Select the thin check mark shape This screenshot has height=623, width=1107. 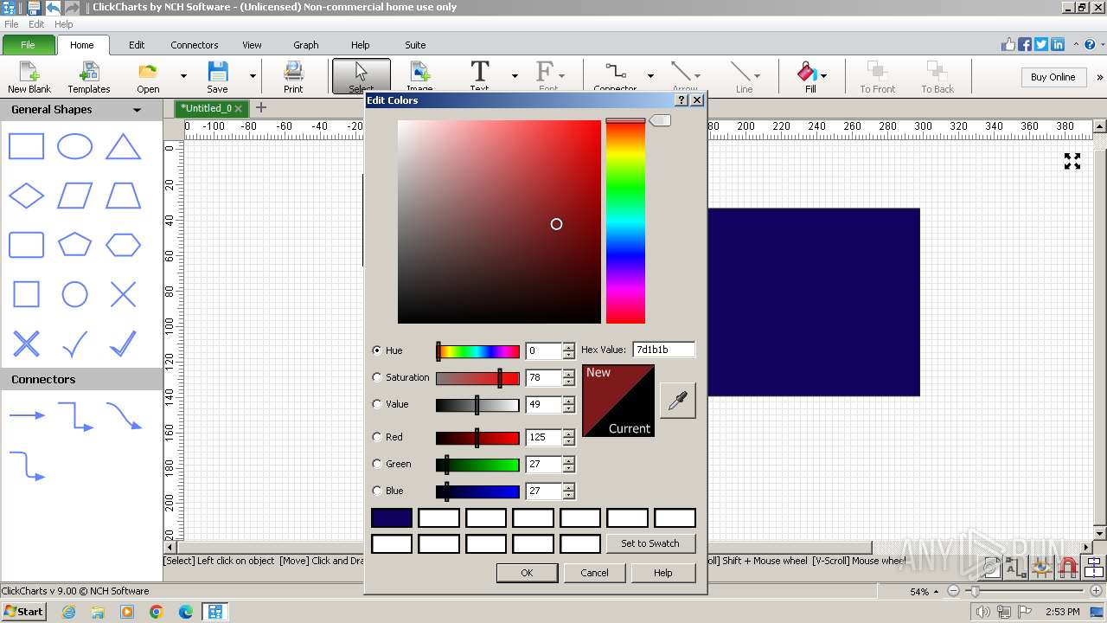pos(74,344)
